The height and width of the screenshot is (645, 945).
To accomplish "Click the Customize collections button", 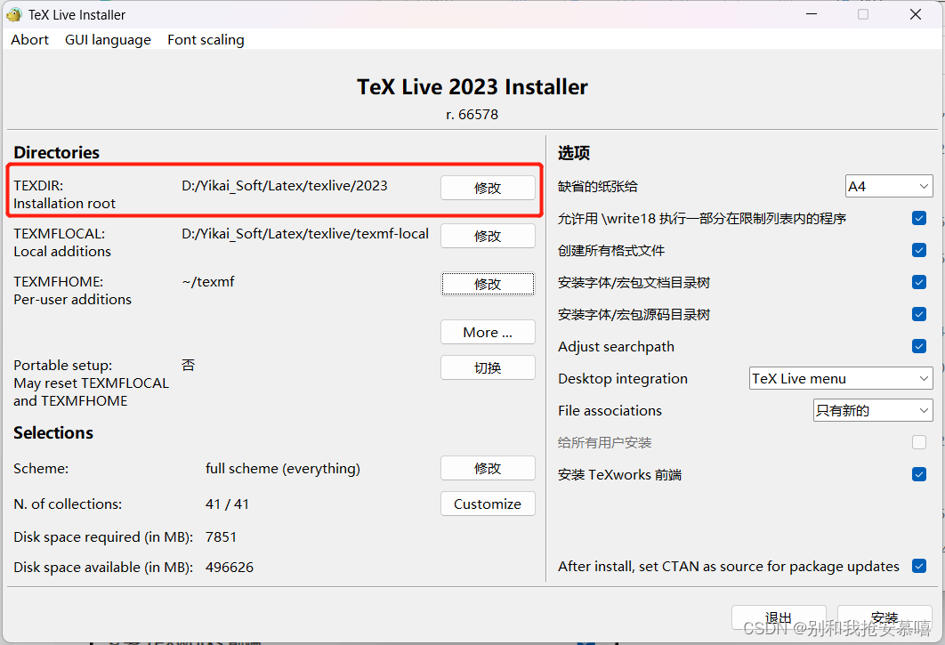I will click(488, 504).
